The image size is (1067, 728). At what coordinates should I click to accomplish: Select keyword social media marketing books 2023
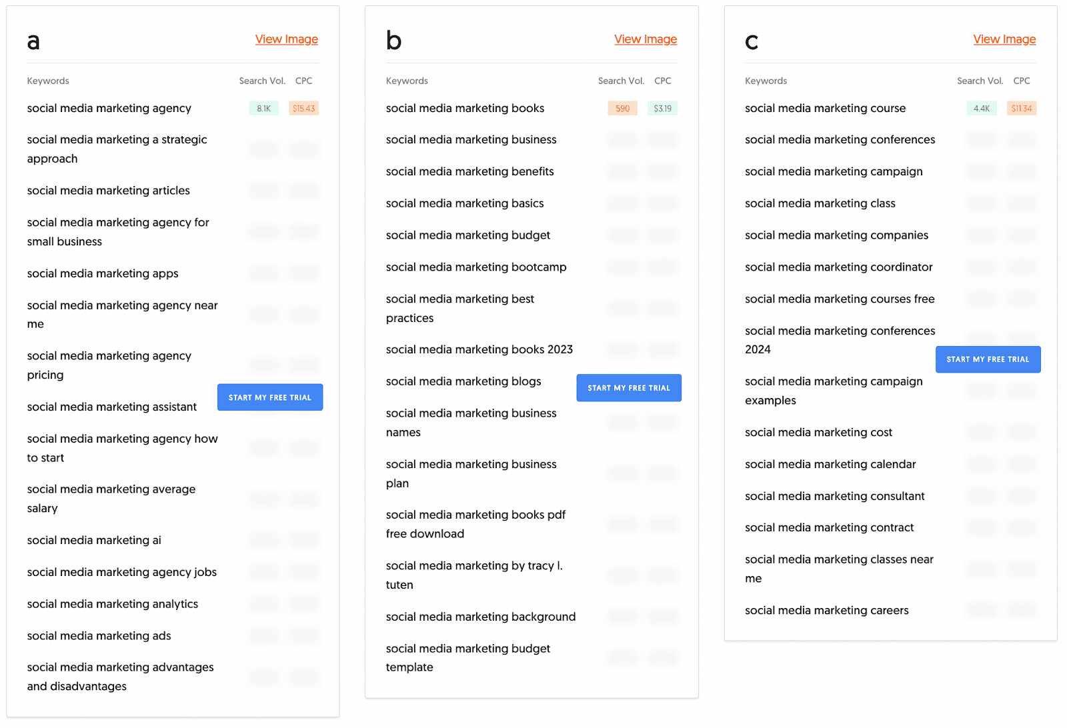(x=479, y=349)
